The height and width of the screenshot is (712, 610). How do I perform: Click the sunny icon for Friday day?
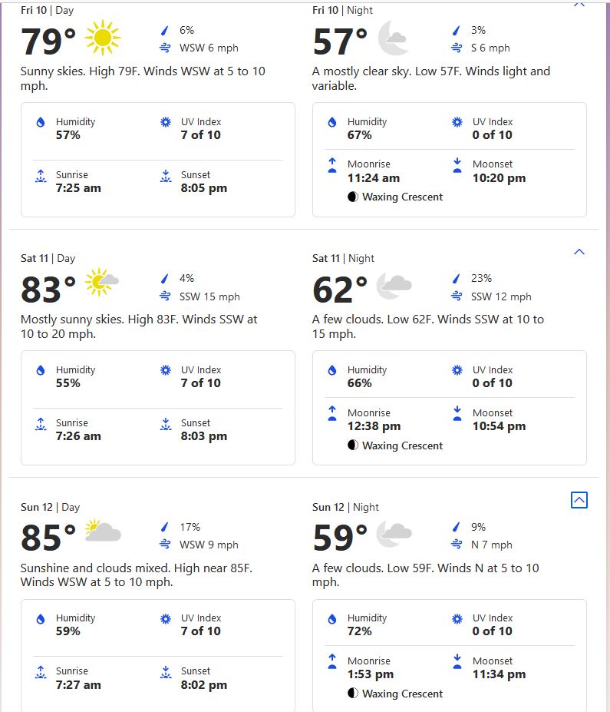[103, 38]
